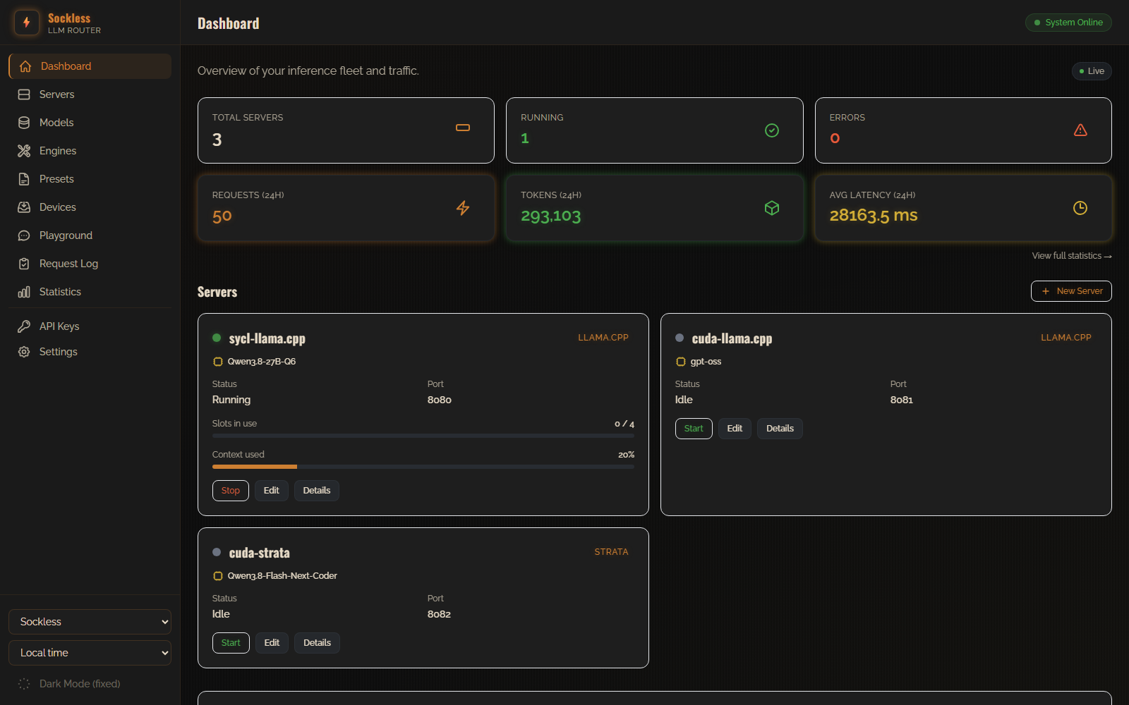Click the STRATA engine label on cuda-strata
This screenshot has height=705, width=1129.
tap(611, 552)
